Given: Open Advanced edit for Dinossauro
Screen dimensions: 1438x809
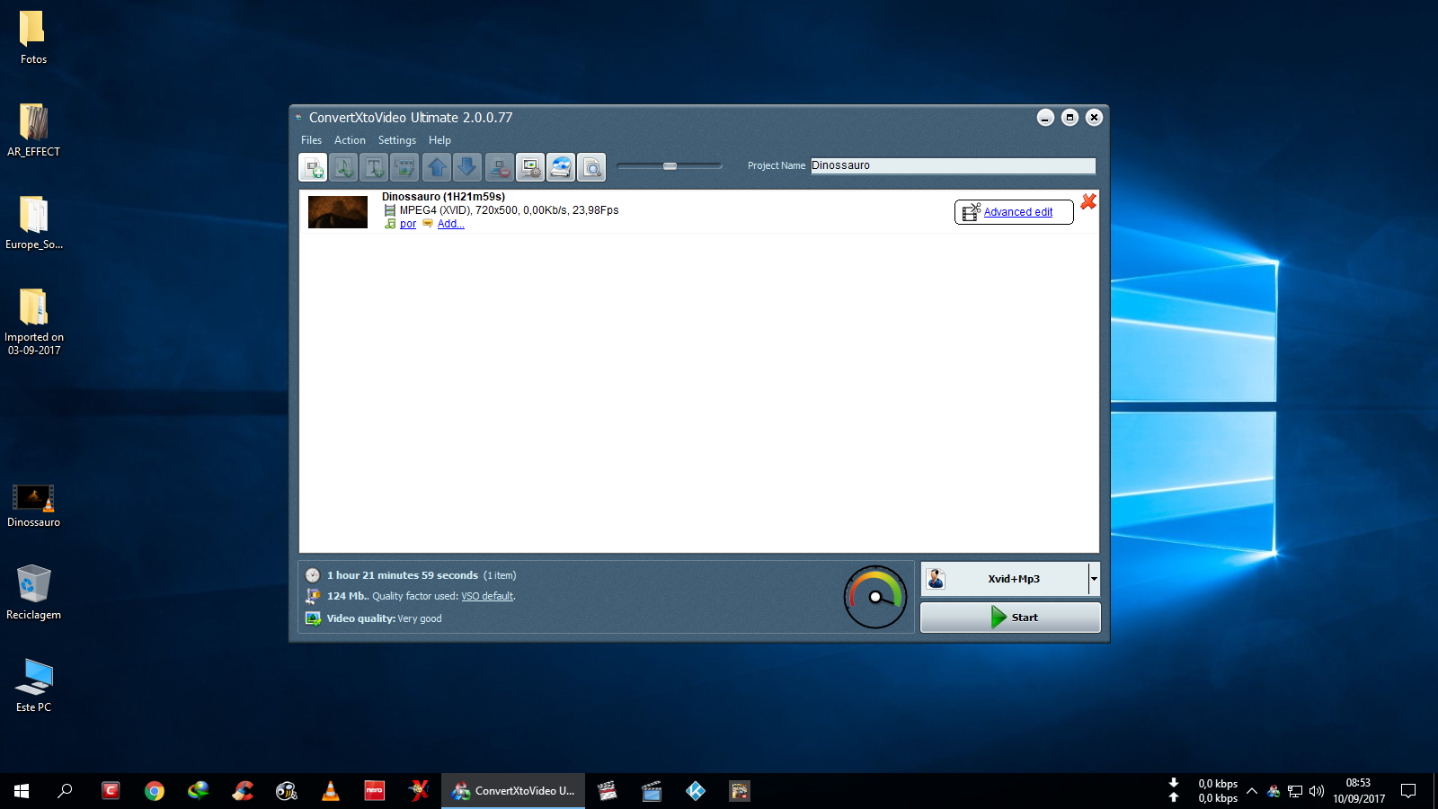Looking at the screenshot, I should pyautogui.click(x=1014, y=212).
